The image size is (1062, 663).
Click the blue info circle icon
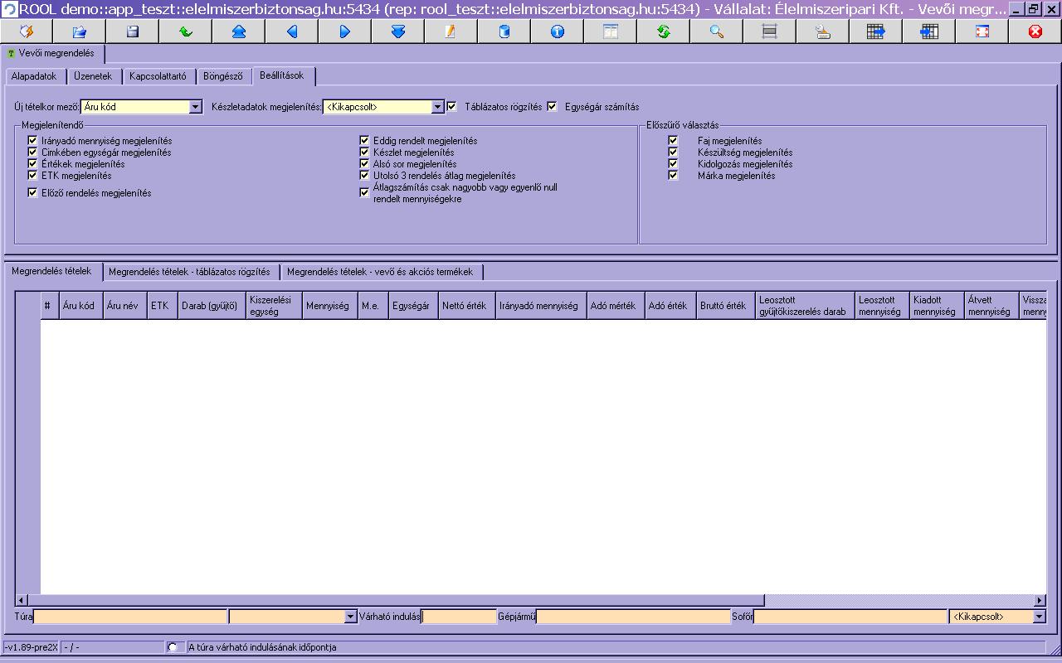tap(558, 31)
